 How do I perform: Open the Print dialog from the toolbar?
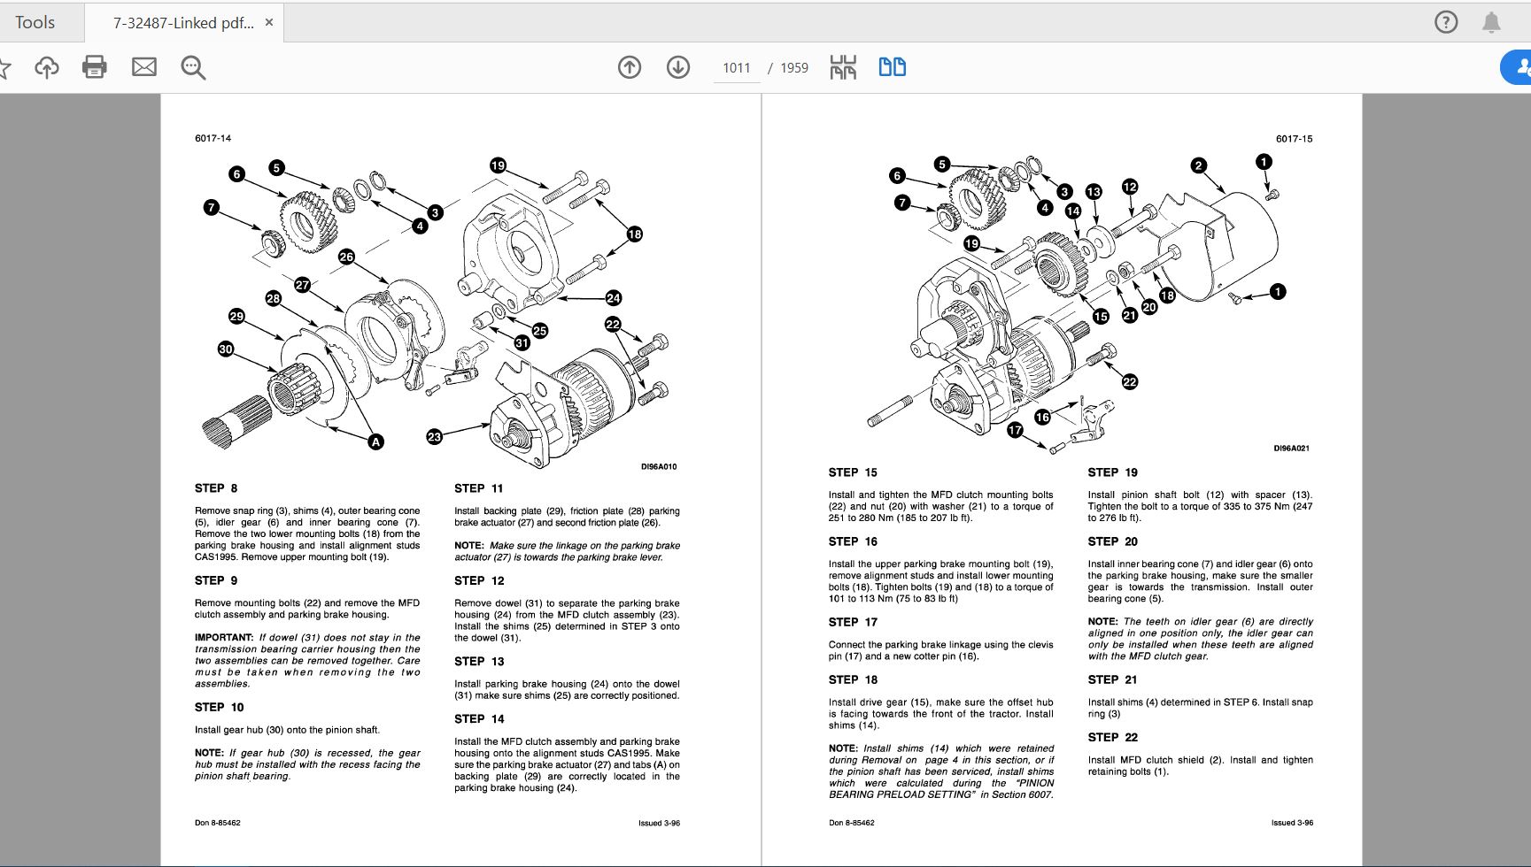tap(95, 66)
